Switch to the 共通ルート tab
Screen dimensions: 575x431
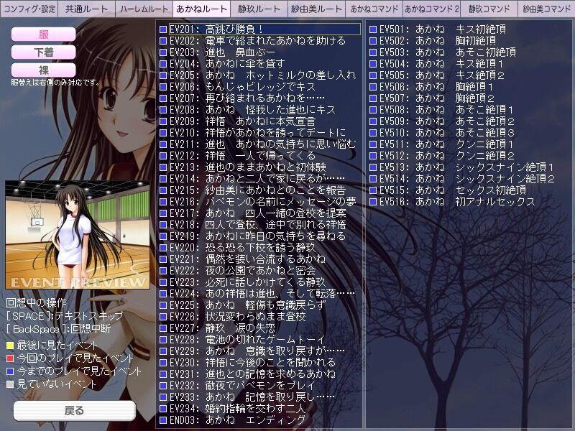(x=87, y=9)
